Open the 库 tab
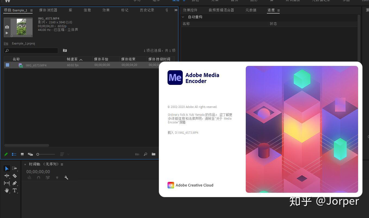This screenshot has height=218, width=369. tap(70, 10)
